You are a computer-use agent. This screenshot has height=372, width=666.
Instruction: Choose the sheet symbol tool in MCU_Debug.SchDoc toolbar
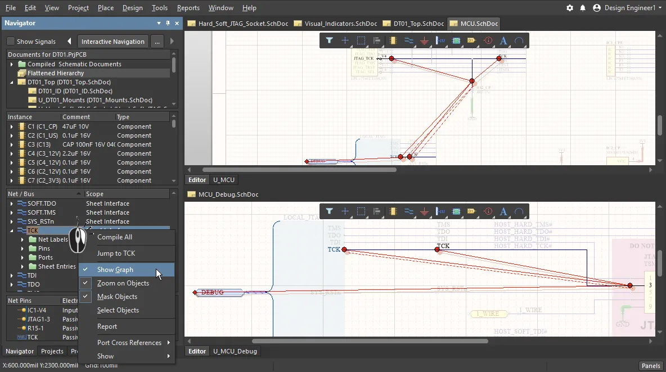coord(456,211)
